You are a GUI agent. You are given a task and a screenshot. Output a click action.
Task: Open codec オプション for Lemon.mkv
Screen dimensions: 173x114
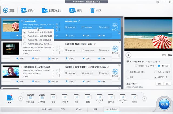[115, 50]
